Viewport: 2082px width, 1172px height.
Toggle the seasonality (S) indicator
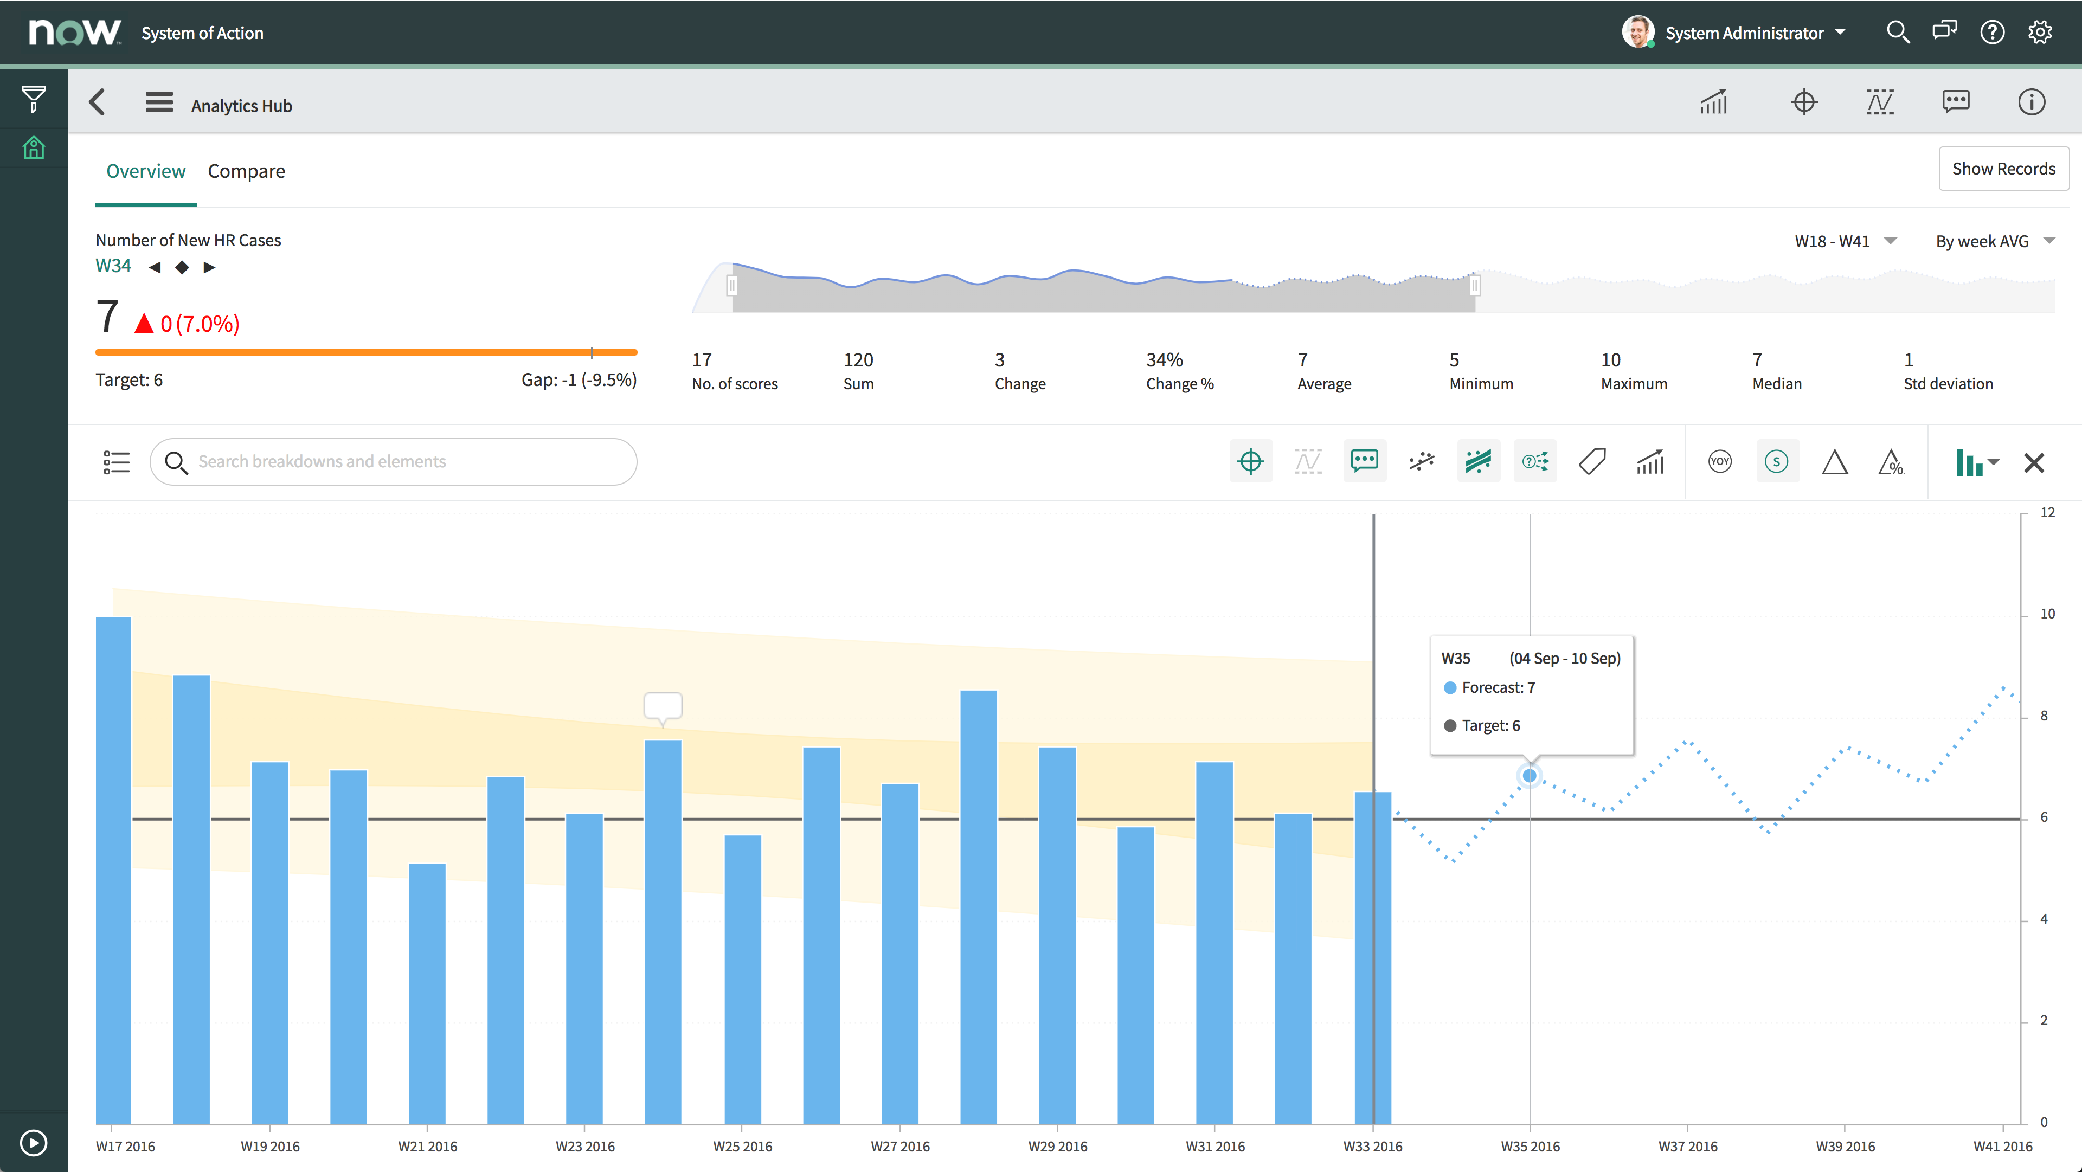click(1777, 461)
